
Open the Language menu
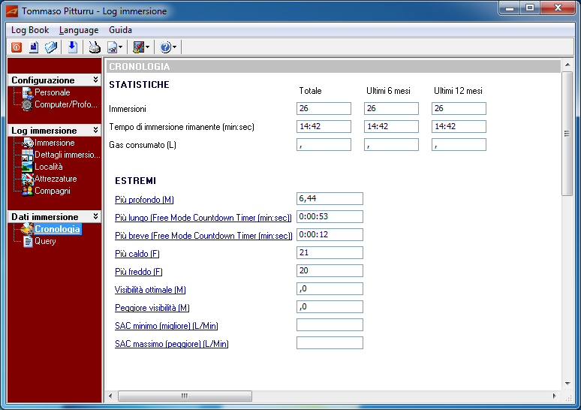pyautogui.click(x=79, y=30)
